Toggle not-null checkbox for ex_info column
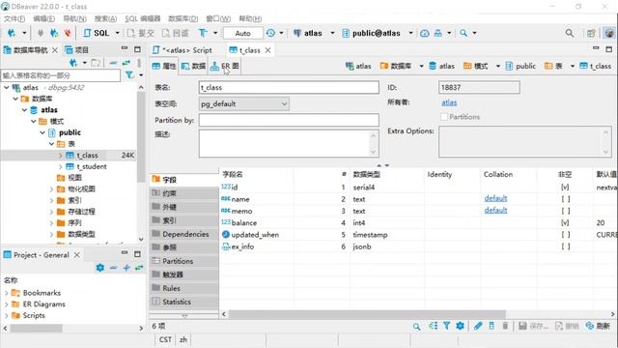618x348 pixels. click(x=565, y=246)
